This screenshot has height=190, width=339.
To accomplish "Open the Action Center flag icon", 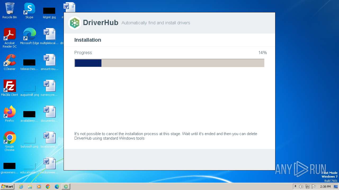I will pyautogui.click(x=314, y=187).
